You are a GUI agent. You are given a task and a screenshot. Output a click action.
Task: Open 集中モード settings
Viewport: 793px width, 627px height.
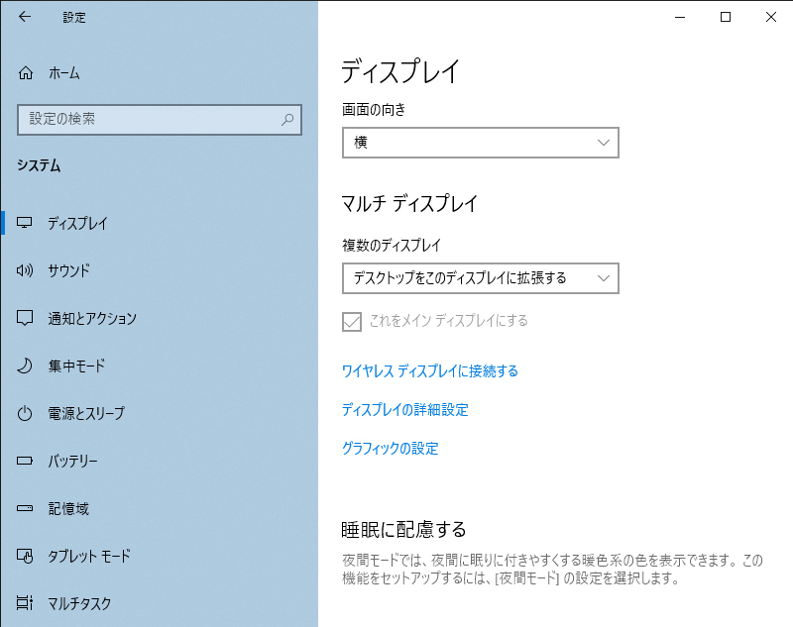tap(160, 366)
